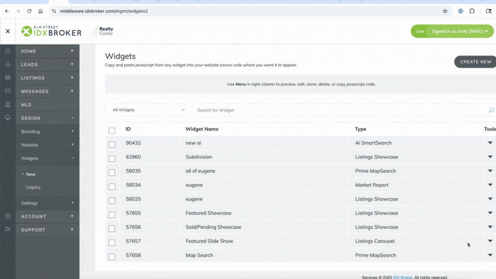Expand the ACCOUNT menu section
Image resolution: width=496 pixels, height=279 pixels.
point(47,217)
